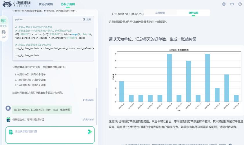This screenshot has width=244, height=145.
Task: Select the 办公小浣熊 tab
Action: coord(68,4)
